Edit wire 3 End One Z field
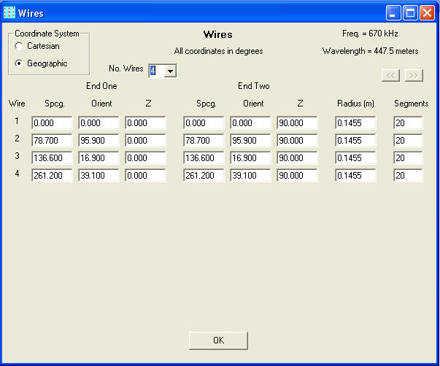440x366 pixels. point(145,158)
